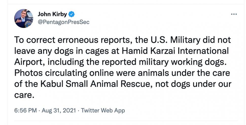Click the blue verified badge
Viewport: 246px width, 125px height.
point(72,14)
